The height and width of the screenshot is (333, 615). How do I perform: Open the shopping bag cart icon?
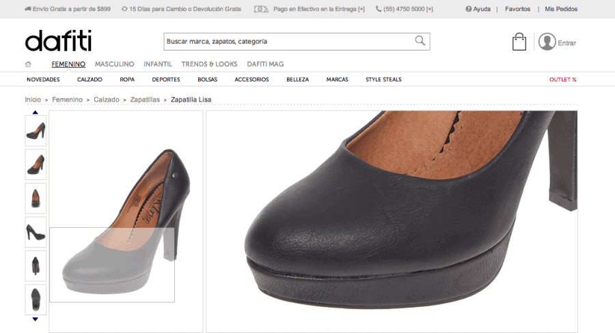[519, 42]
